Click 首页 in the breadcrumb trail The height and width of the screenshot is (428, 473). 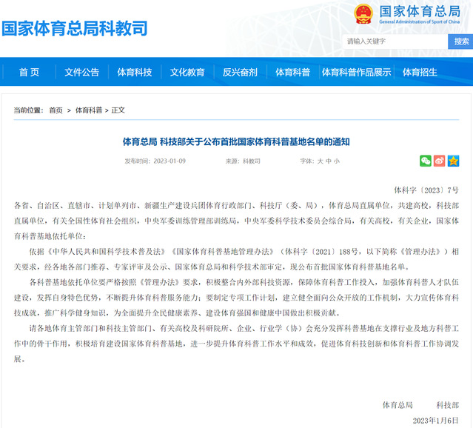(56, 110)
